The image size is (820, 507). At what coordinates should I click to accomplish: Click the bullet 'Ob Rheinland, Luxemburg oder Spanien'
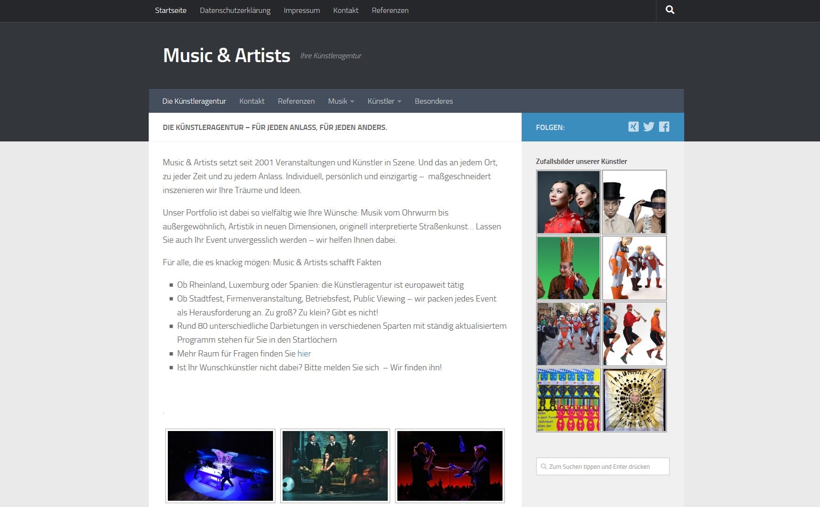point(320,285)
